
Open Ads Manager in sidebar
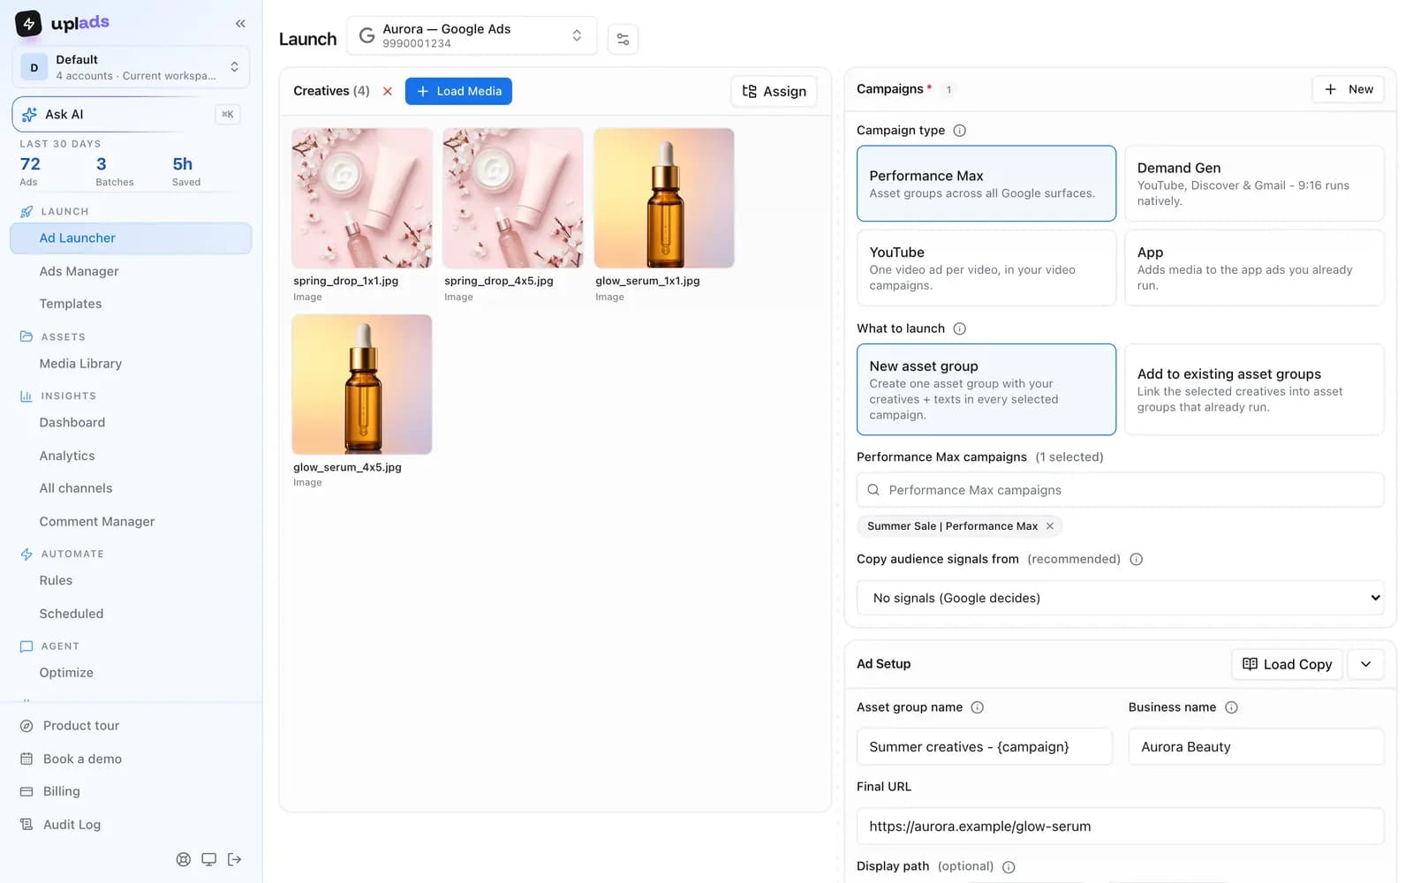[131, 271]
